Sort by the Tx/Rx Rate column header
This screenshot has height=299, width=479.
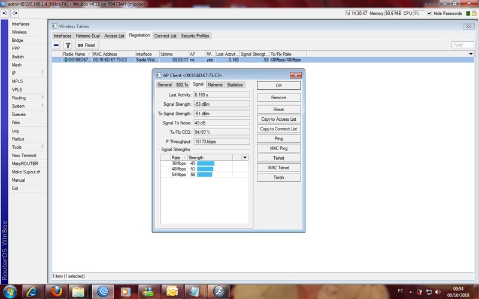click(x=288, y=54)
